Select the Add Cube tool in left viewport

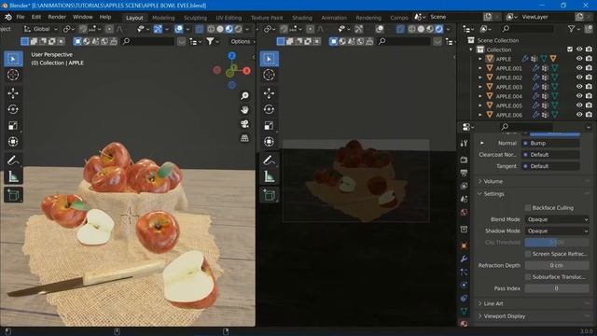tap(13, 195)
